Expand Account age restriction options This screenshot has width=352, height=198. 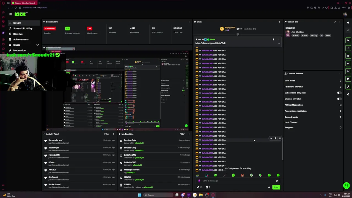click(x=340, y=111)
